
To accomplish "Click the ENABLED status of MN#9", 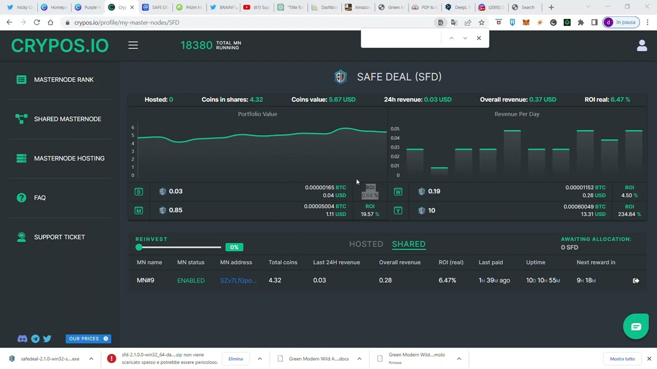I will coord(191,280).
